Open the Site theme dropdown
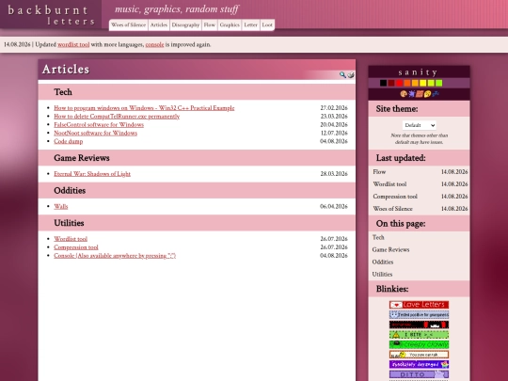This screenshot has width=508, height=381. pyautogui.click(x=420, y=125)
